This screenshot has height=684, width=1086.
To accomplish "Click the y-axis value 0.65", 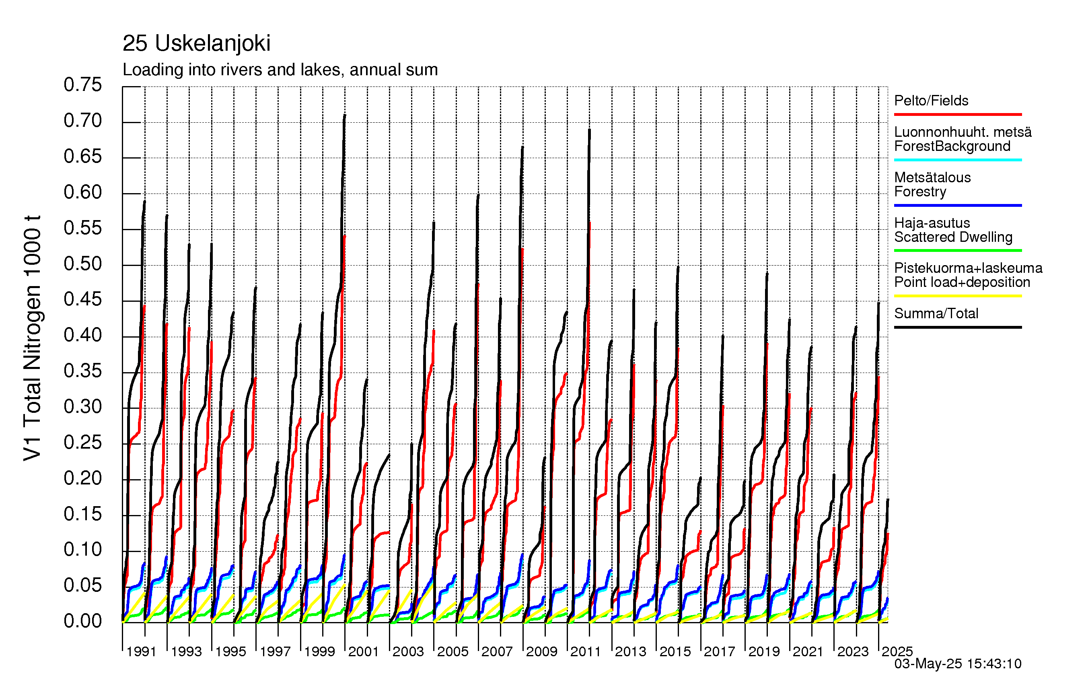I will point(82,157).
